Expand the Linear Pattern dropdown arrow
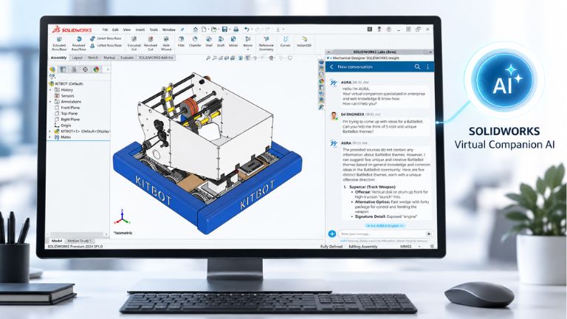 click(248, 49)
